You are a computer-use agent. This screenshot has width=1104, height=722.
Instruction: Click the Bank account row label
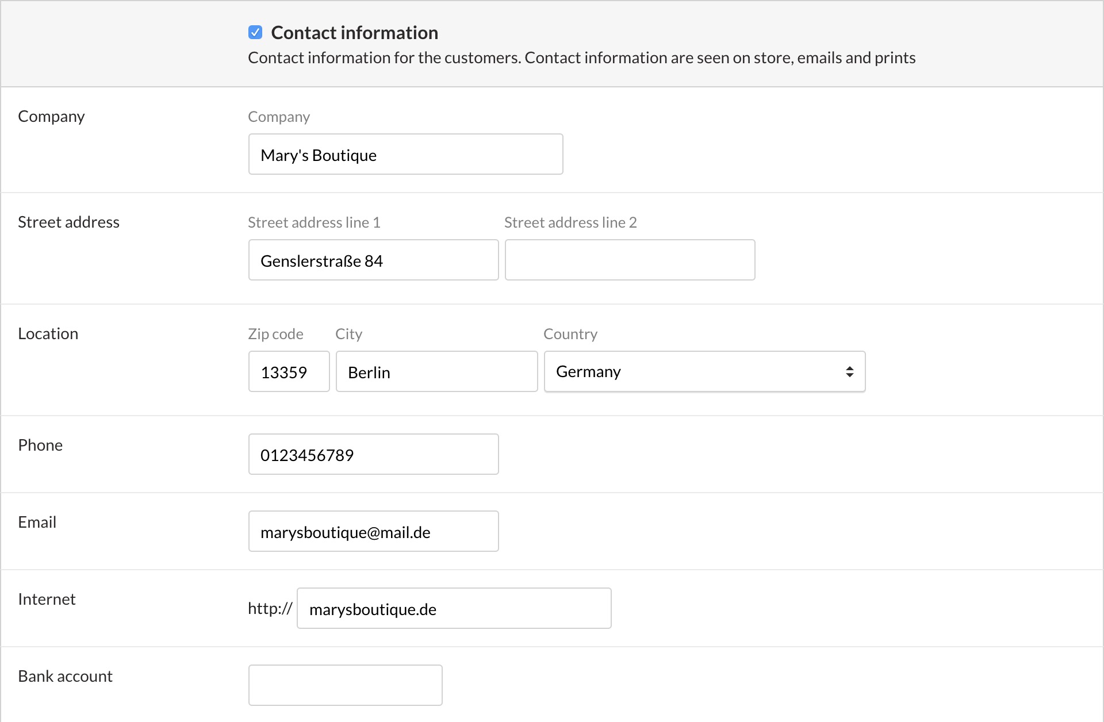pyautogui.click(x=65, y=676)
